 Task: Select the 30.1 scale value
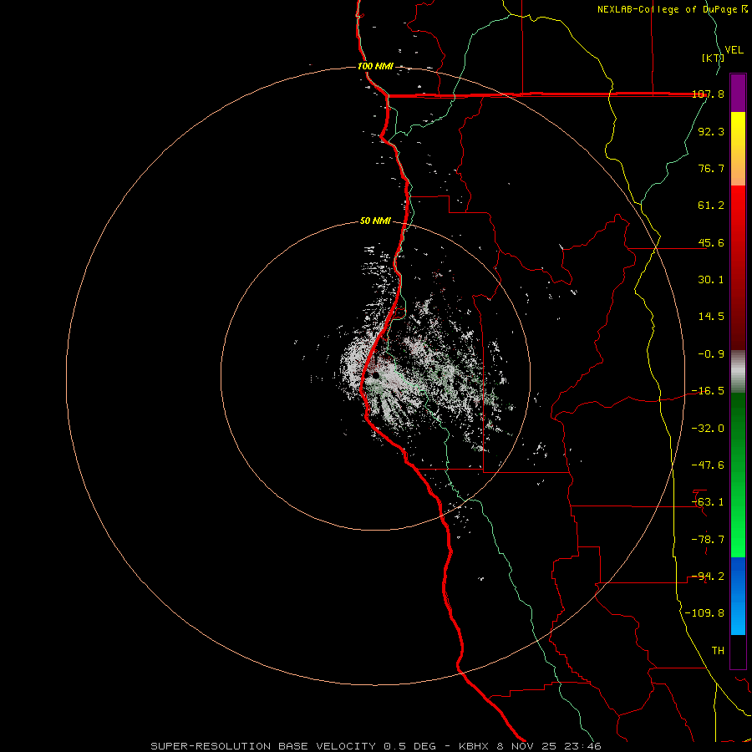point(711,280)
